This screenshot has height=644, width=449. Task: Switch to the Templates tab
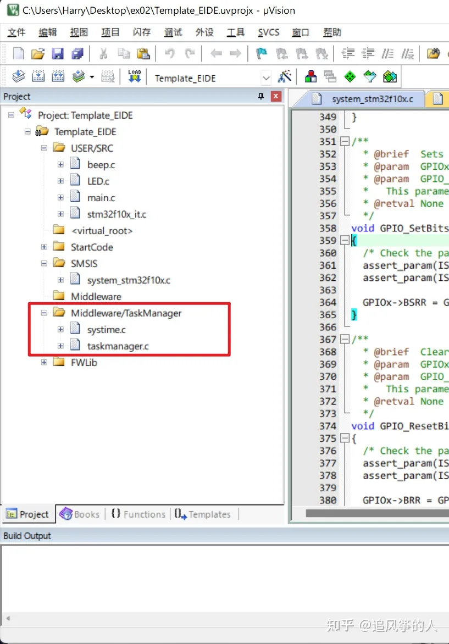click(203, 514)
